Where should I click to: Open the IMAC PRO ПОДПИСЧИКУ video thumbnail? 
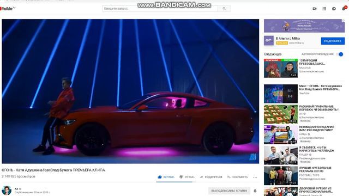point(281,134)
